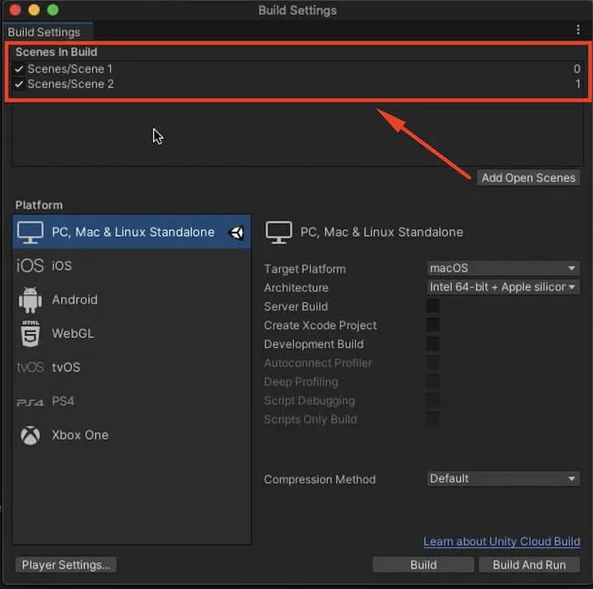
Task: Click the Compression Method label
Action: pyautogui.click(x=320, y=479)
